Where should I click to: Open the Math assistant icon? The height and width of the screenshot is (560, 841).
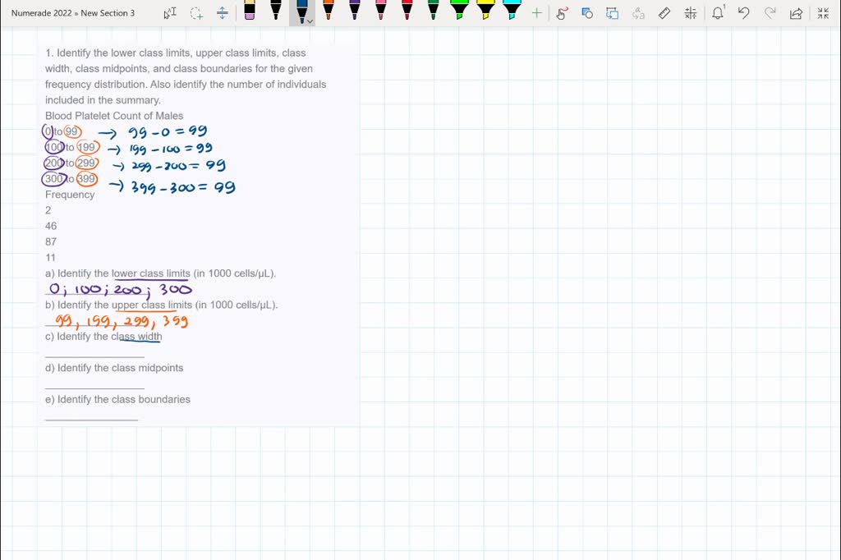(690, 13)
